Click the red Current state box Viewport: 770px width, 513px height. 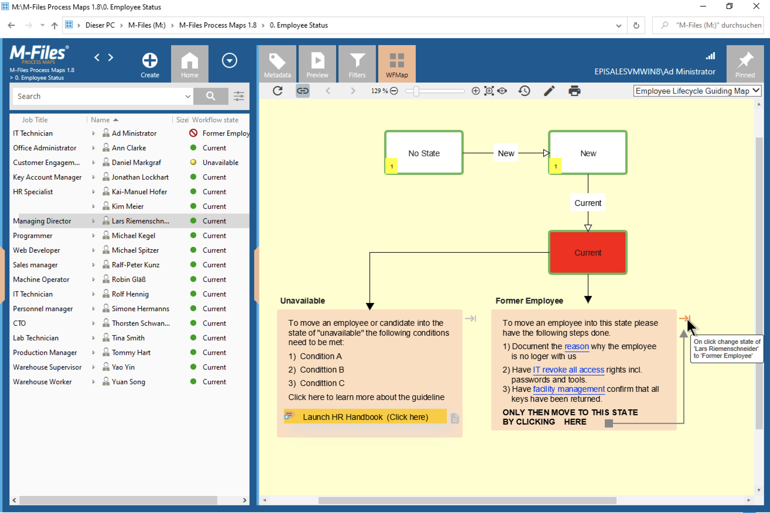pyautogui.click(x=588, y=253)
